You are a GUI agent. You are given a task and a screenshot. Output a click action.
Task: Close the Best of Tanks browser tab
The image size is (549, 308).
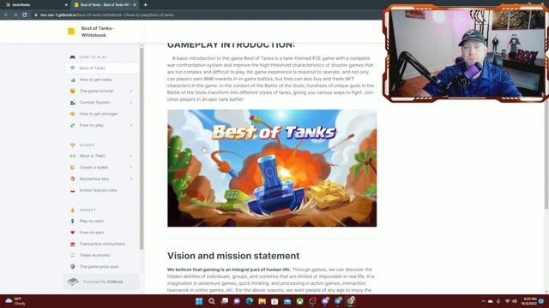[x=135, y=5]
